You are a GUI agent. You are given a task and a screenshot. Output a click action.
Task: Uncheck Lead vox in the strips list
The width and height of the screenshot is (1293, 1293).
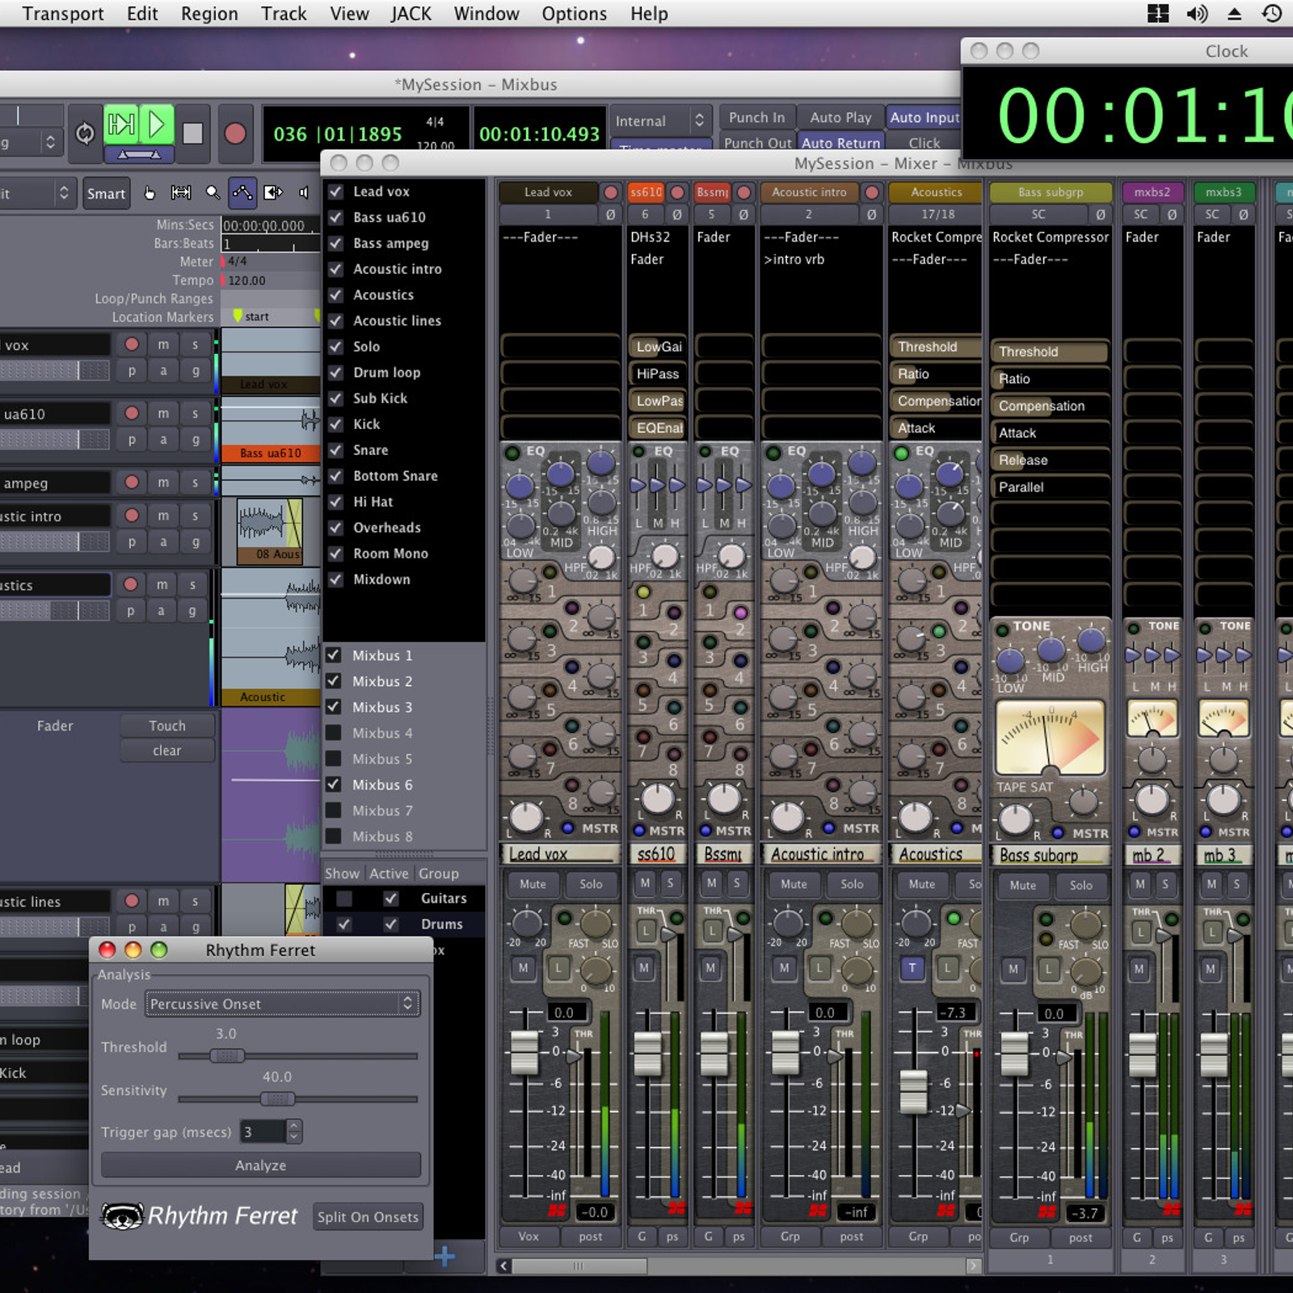(335, 192)
